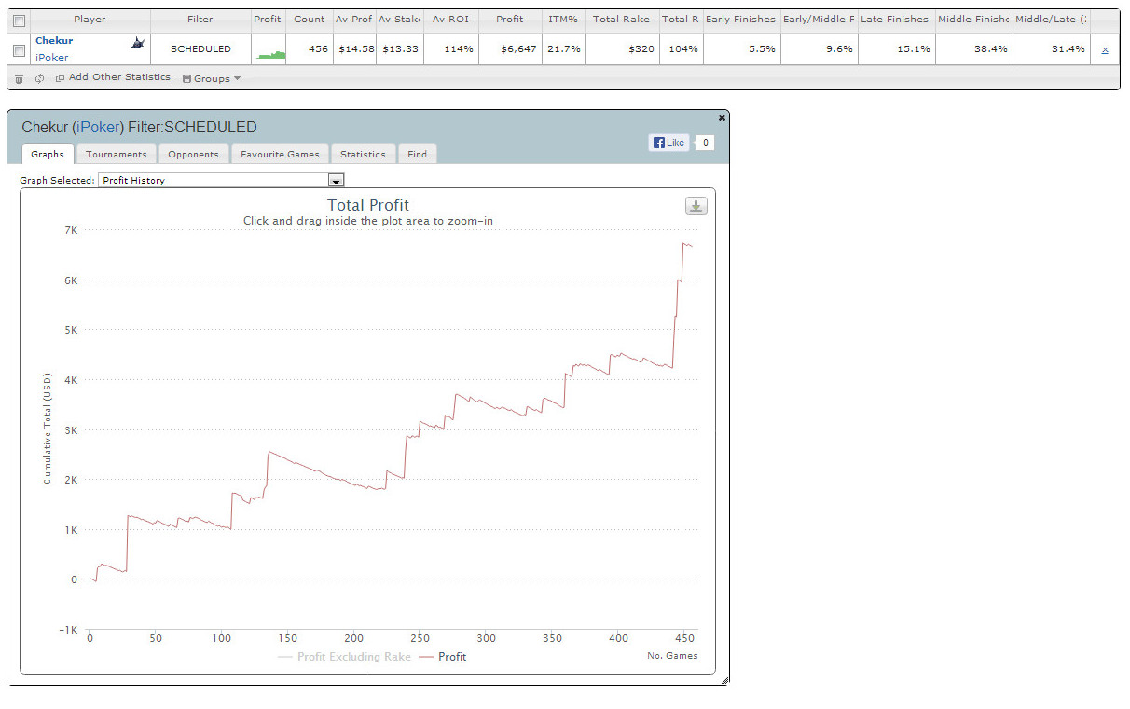Viewport: 1130px width, 709px height.
Task: Open the Chekur player link
Action: (54, 41)
